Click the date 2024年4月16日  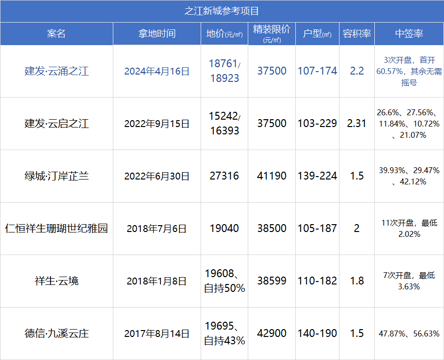157,71
